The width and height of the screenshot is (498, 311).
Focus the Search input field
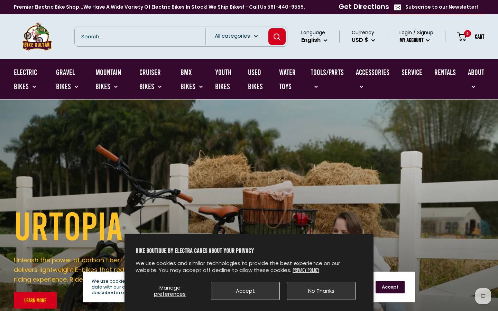pyautogui.click(x=140, y=37)
